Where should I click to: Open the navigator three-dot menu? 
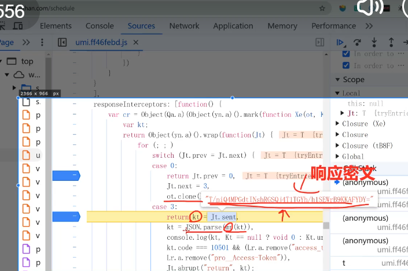click(42, 42)
